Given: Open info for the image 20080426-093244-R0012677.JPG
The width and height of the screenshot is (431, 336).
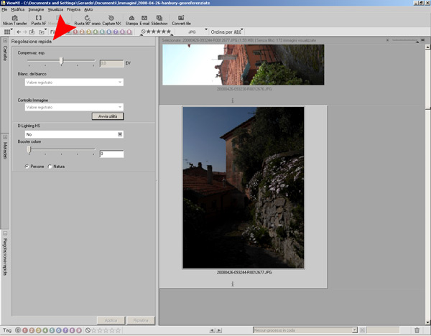Looking at the screenshot, I should (233, 284).
